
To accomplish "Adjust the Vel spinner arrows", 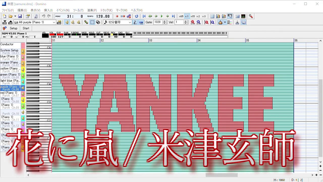I will [186, 22].
